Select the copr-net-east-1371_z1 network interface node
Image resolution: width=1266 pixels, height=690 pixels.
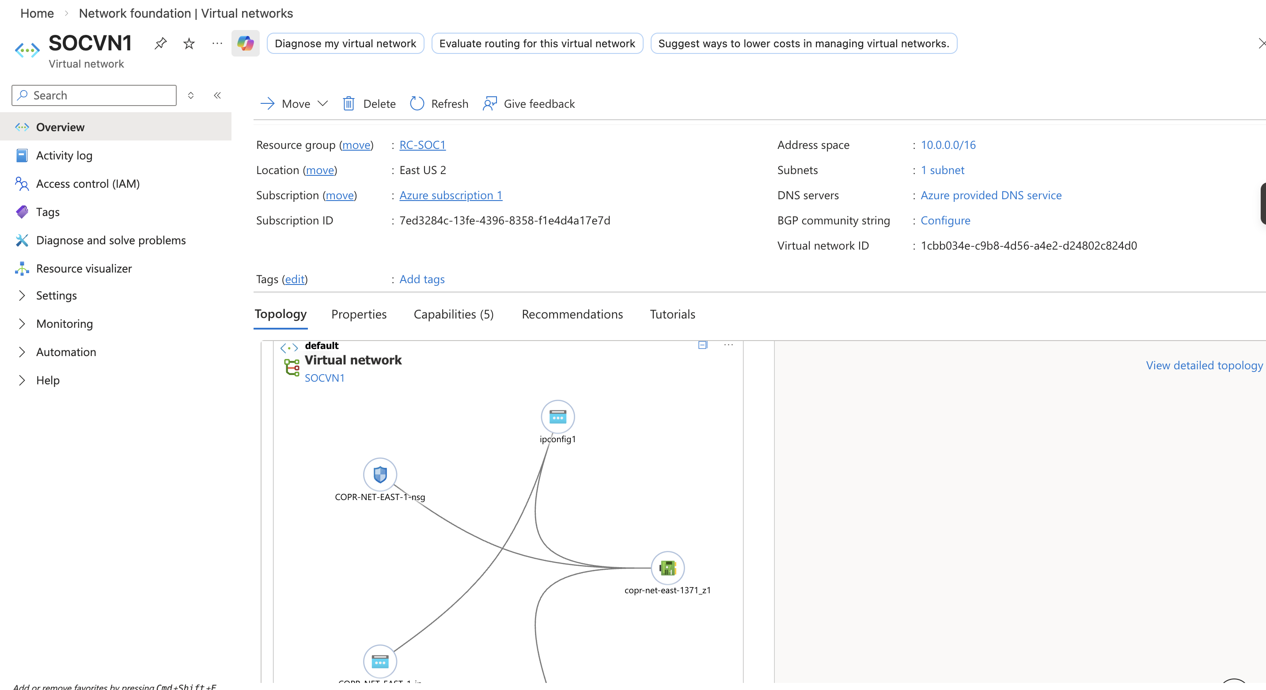667,568
